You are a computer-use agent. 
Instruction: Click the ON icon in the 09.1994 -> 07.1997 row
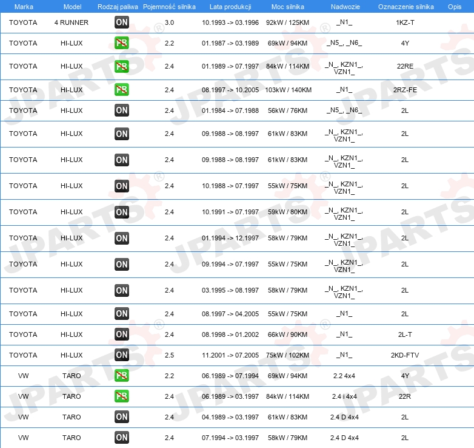pos(122,264)
